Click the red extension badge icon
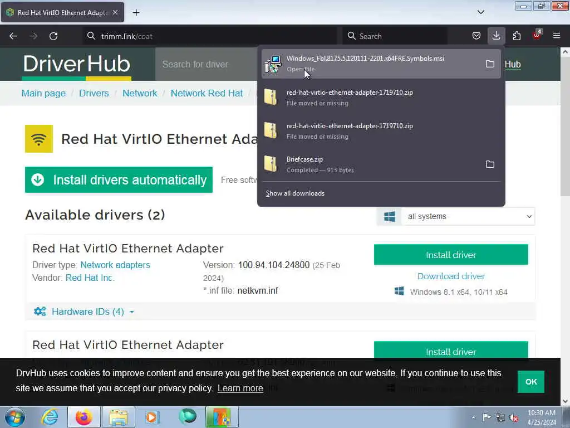Viewport: 570px width, 428px height. (537, 35)
